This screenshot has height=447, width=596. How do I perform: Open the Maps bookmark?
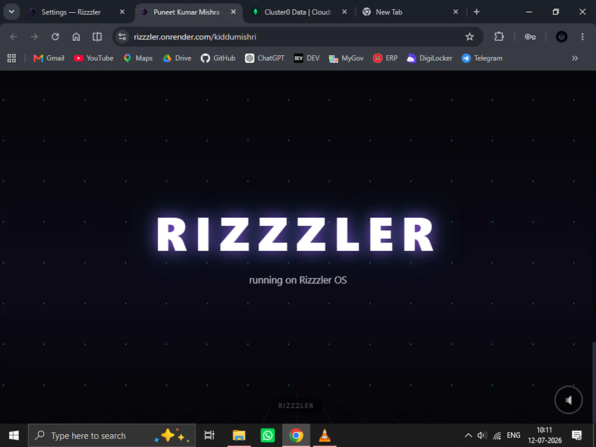(x=138, y=58)
